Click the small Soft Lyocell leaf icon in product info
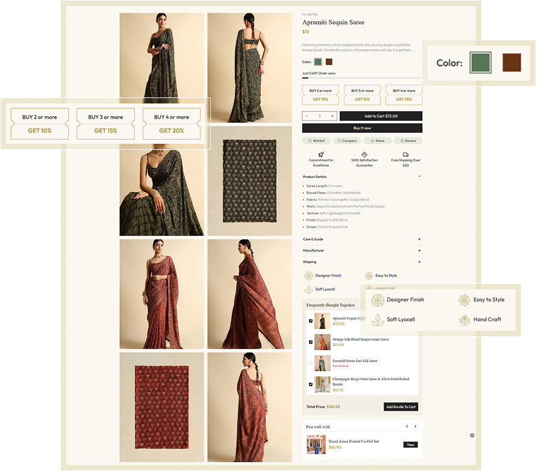The height and width of the screenshot is (471, 536). [309, 289]
